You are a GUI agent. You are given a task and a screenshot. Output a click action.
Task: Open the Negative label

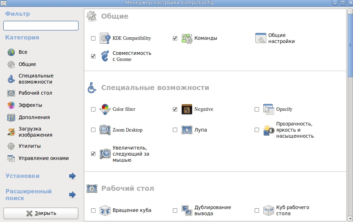pyautogui.click(x=204, y=109)
